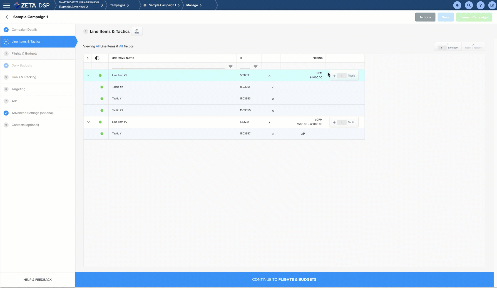This screenshot has height=288, width=497.
Task: Open the search magnifier icon
Action: point(469,5)
